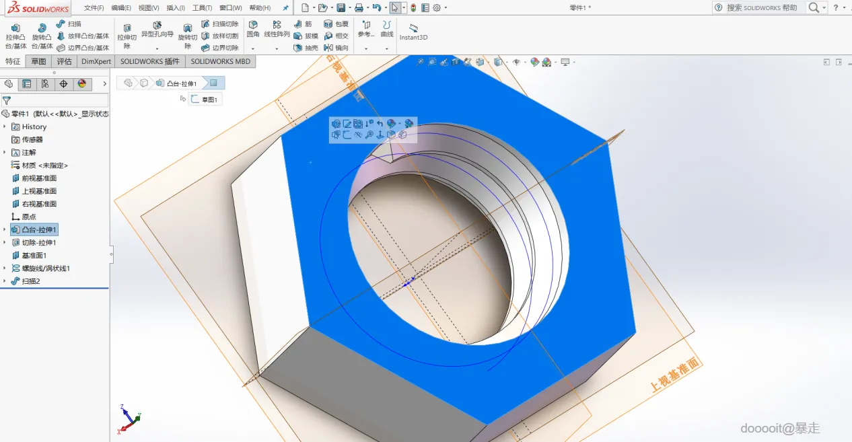
Task: Click the Undo icon
Action: click(x=376, y=7)
